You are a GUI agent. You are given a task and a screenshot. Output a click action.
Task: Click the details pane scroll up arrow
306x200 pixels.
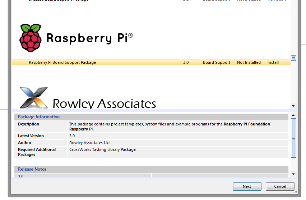pos(293,115)
